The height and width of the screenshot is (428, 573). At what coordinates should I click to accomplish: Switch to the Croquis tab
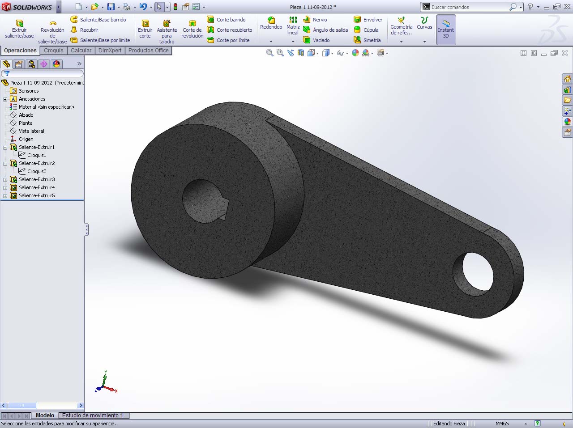[x=54, y=51]
